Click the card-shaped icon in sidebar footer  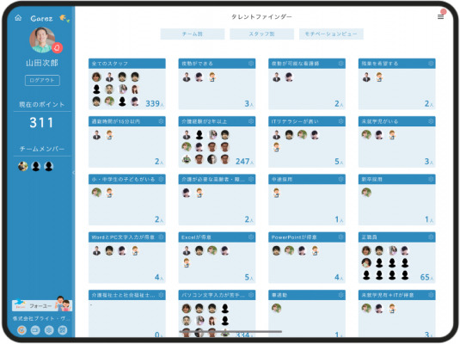point(35,330)
